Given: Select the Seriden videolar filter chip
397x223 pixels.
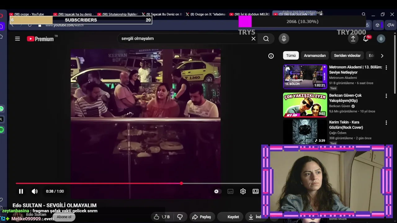Looking at the screenshot, I should [x=347, y=55].
